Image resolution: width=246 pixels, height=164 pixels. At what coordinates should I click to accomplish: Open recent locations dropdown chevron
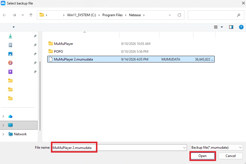(23, 15)
